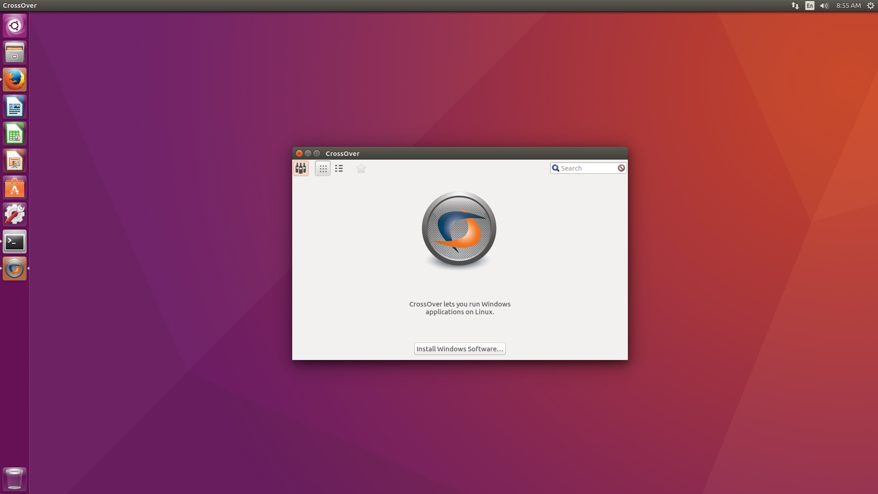Click the favorites star icon
Image resolution: width=878 pixels, height=494 pixels.
(361, 168)
